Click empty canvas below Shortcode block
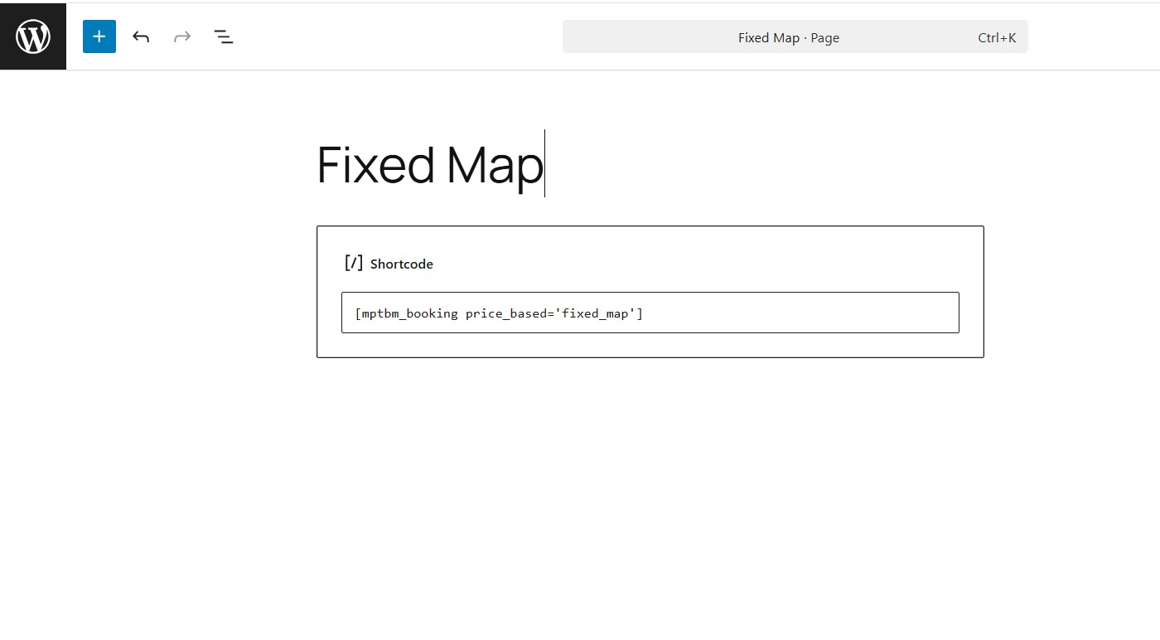 click(x=650, y=481)
